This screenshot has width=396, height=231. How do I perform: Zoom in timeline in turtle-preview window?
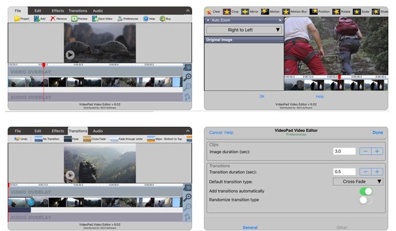pos(187,77)
